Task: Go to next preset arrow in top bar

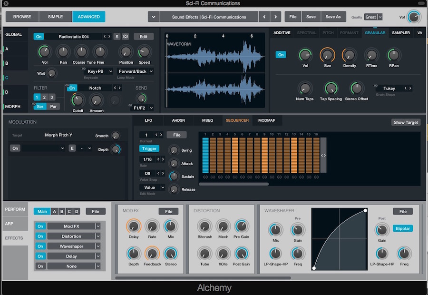Action: pos(276,17)
